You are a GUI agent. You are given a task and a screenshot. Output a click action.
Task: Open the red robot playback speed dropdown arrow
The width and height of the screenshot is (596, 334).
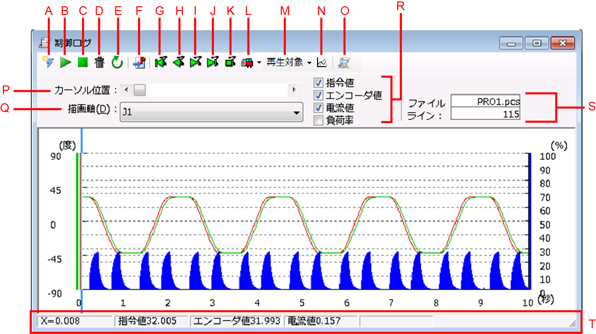pos(259,63)
